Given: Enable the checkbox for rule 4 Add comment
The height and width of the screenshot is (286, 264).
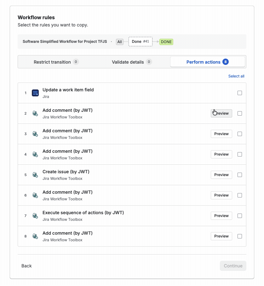Looking at the screenshot, I should [240, 154].
